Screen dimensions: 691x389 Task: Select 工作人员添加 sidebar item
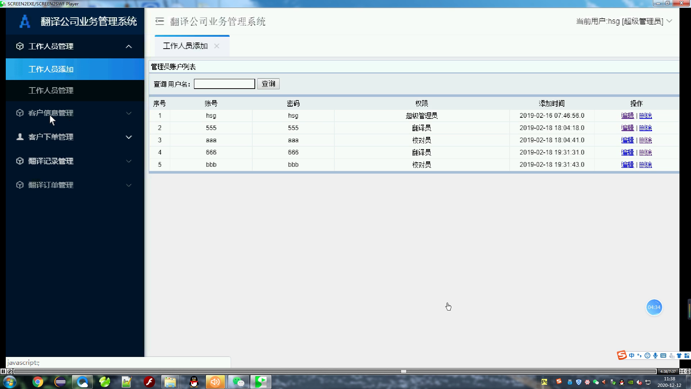(x=75, y=69)
